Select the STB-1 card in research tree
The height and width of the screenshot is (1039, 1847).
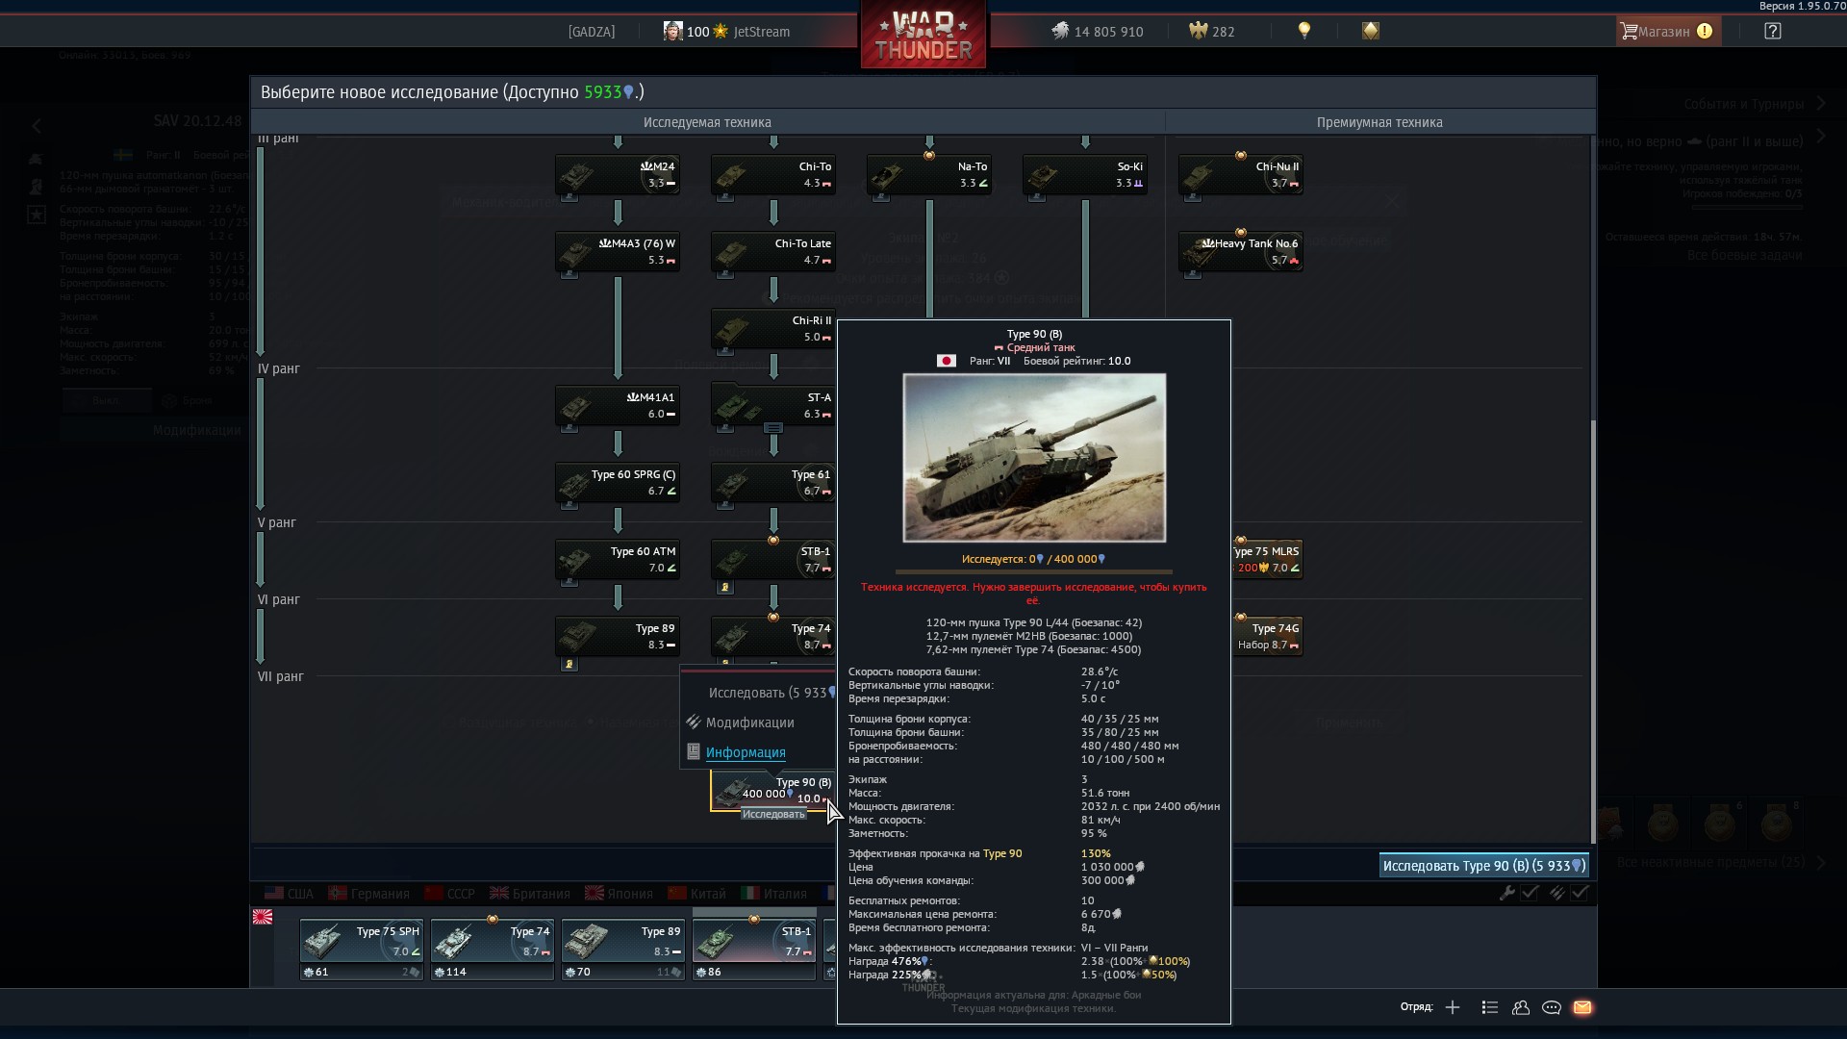tap(773, 560)
